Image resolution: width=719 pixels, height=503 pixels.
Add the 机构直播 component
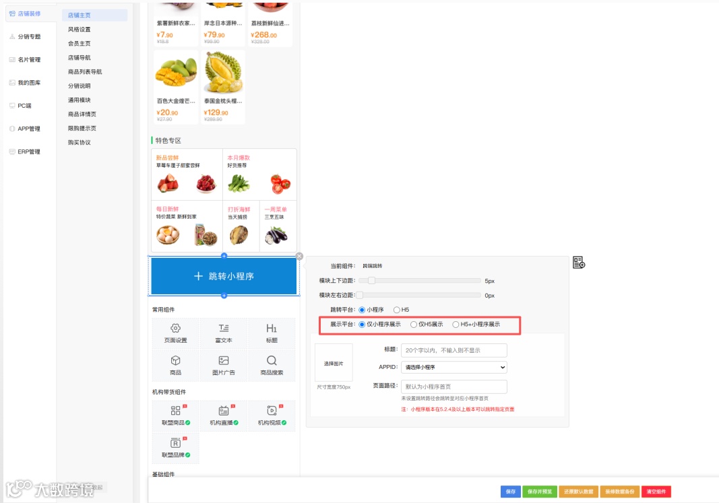pos(224,415)
